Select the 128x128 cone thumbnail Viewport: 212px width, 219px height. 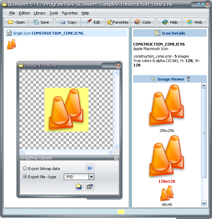(167, 156)
